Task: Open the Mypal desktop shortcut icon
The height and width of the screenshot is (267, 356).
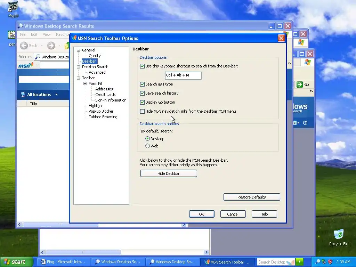Action: click(x=13, y=6)
